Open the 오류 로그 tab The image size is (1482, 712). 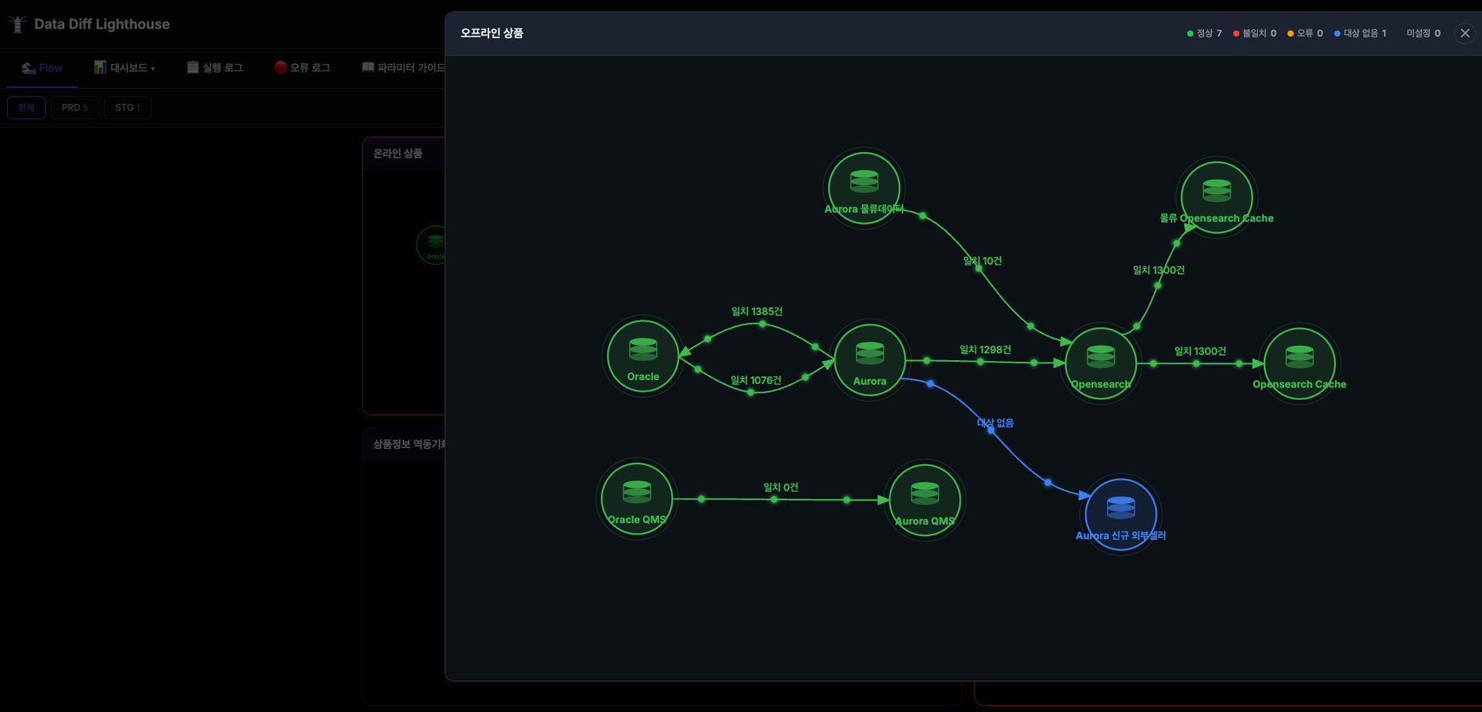(303, 68)
